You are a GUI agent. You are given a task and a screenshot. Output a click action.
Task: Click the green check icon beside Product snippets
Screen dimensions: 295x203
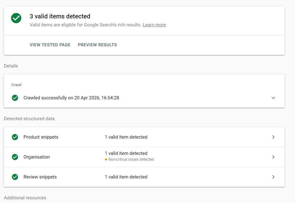pyautogui.click(x=15, y=137)
